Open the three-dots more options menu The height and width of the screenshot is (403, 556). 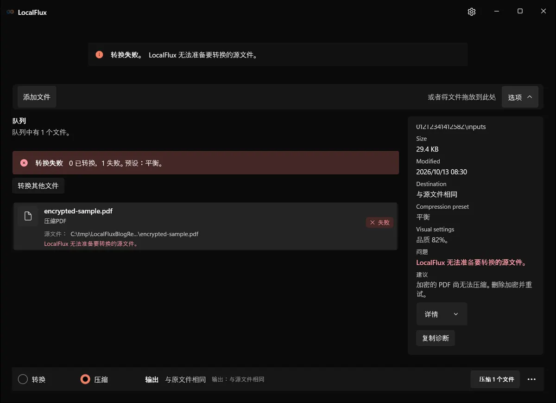click(531, 379)
